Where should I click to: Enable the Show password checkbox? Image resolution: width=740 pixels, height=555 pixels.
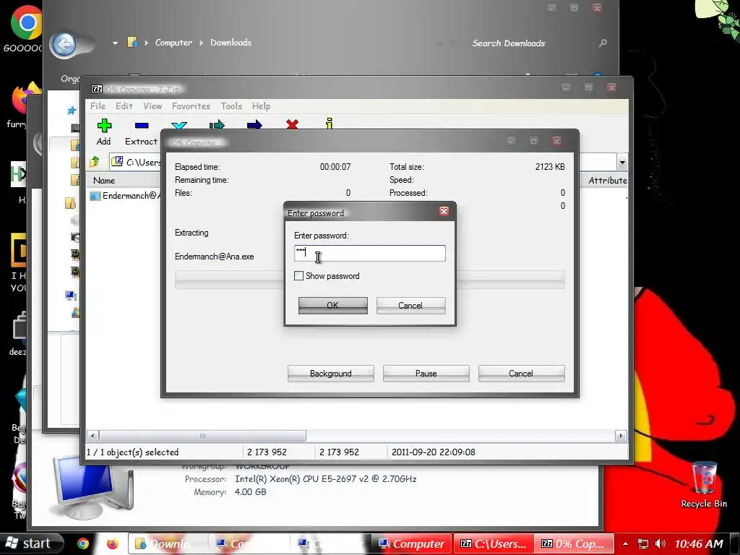point(298,275)
